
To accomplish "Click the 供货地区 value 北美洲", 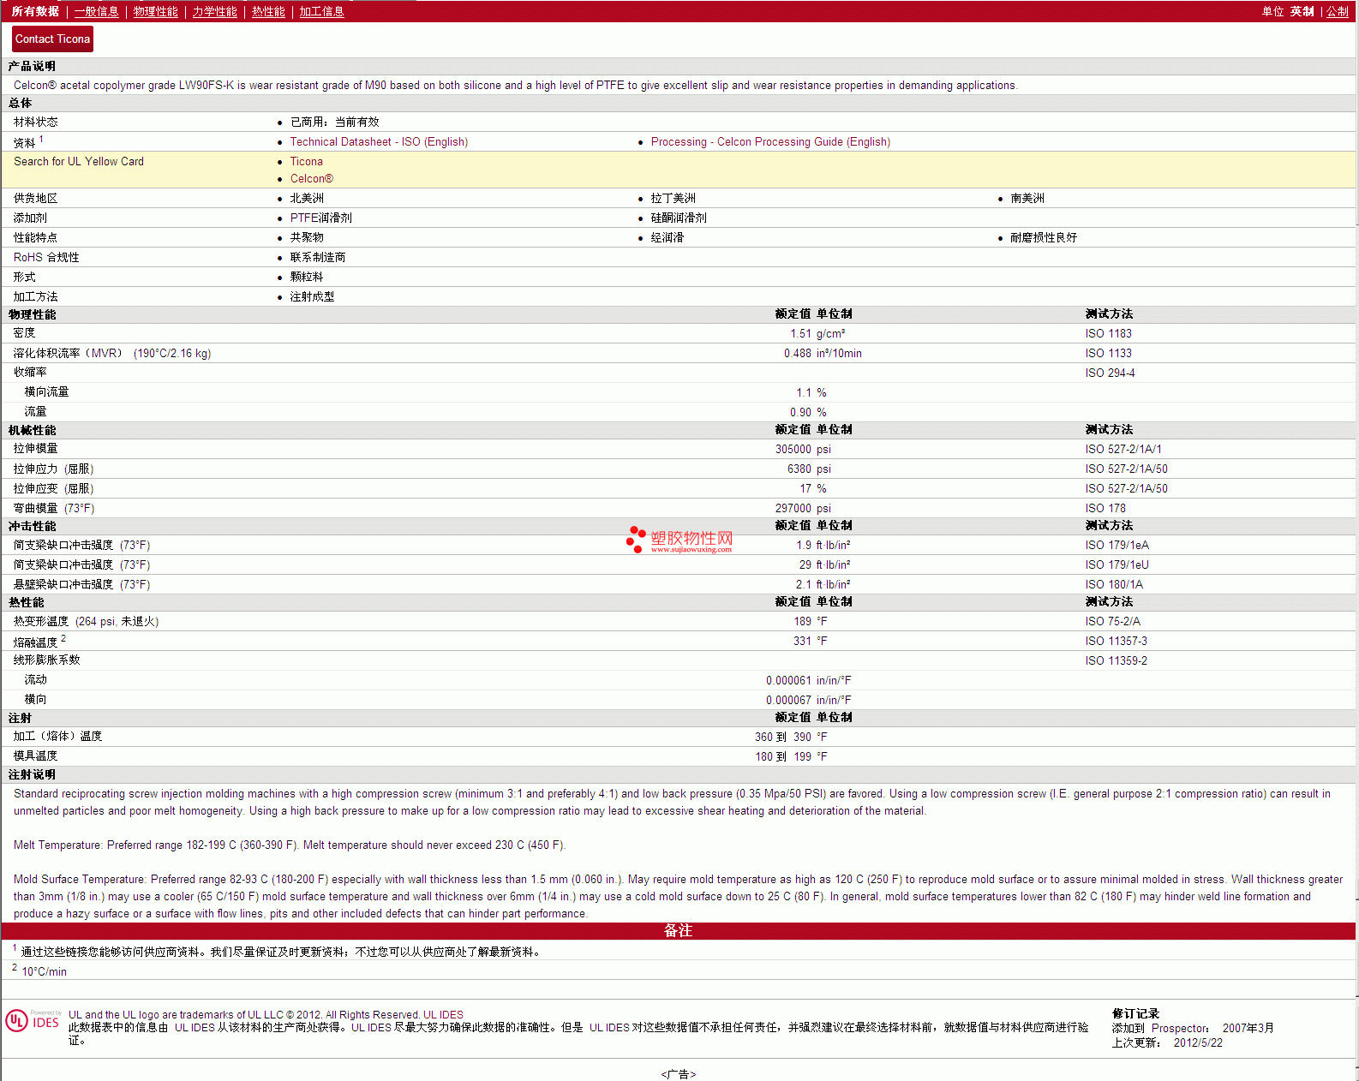I will tap(307, 199).
